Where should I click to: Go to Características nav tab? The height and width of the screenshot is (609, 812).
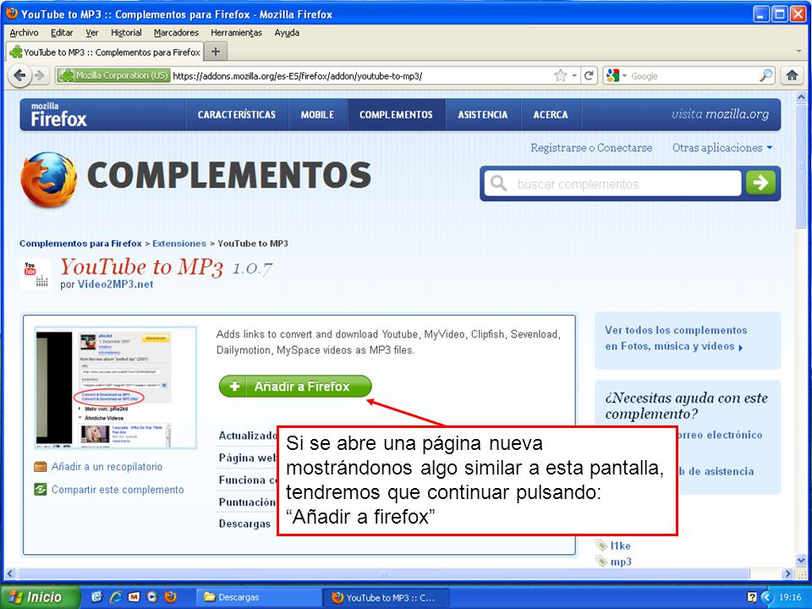click(x=237, y=114)
